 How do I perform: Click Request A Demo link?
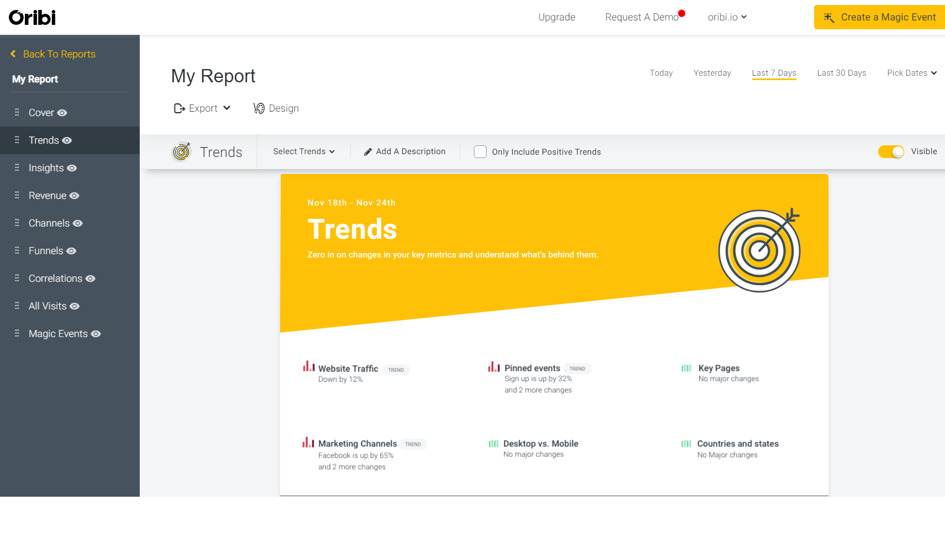point(642,17)
